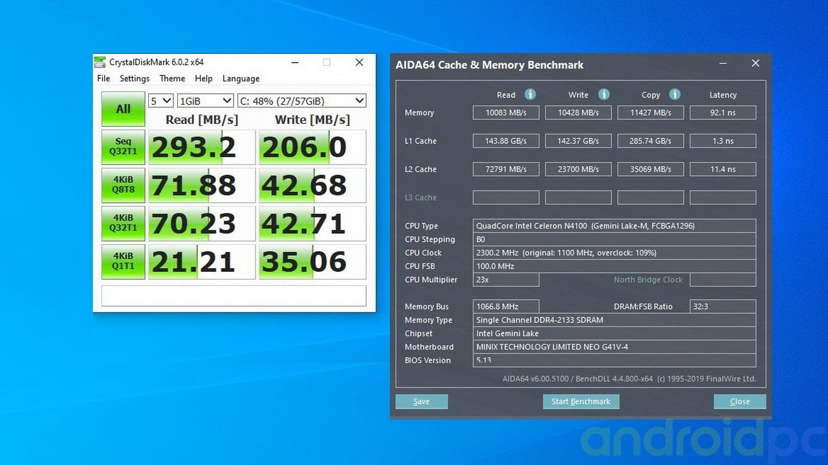This screenshot has width=828, height=465.
Task: Click the Copy info icon in AIDA64
Action: [675, 94]
